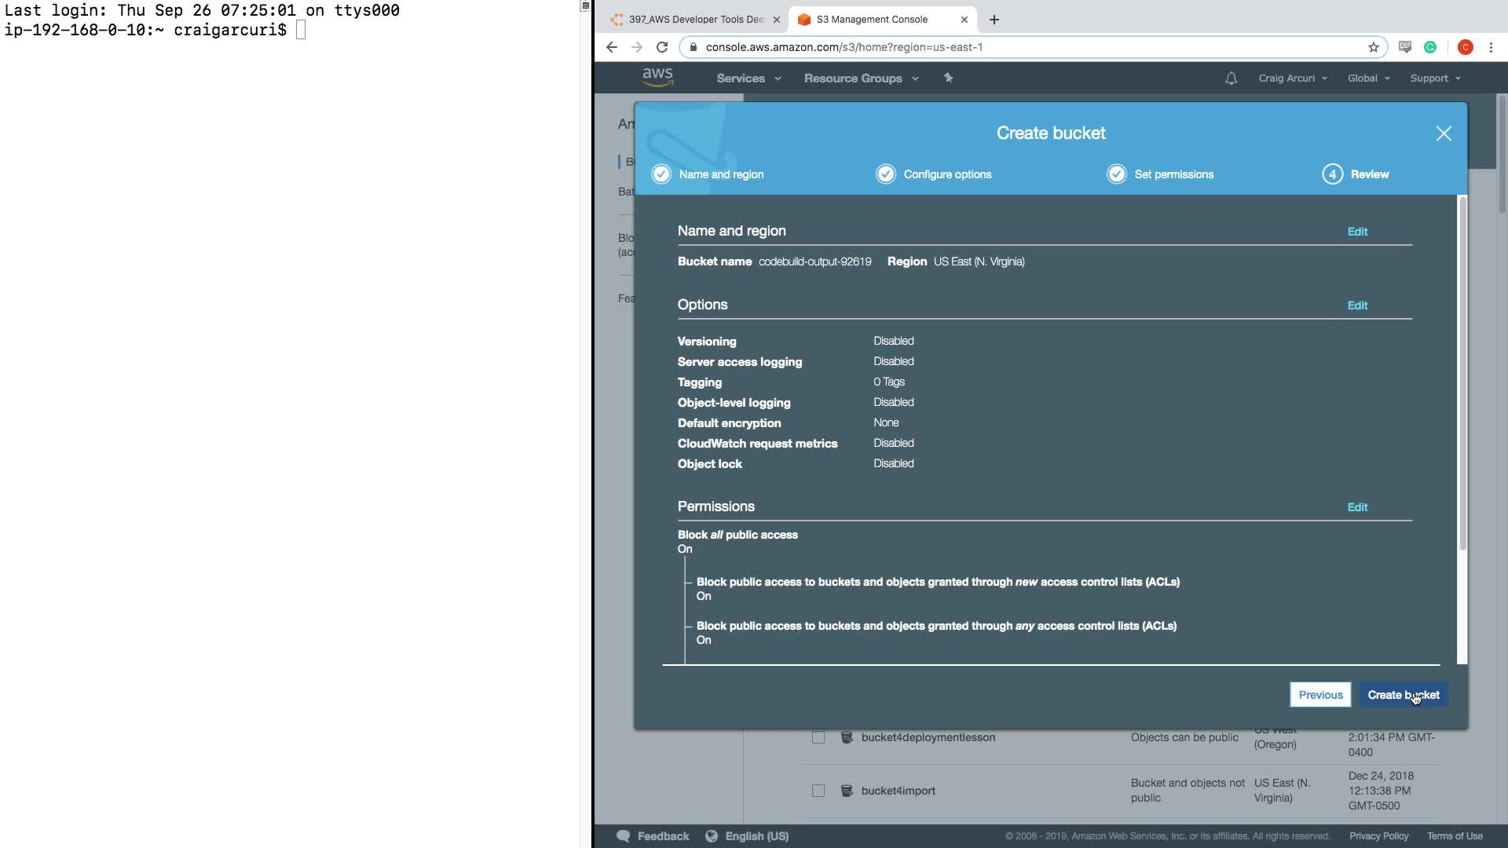1508x848 pixels.
Task: Bookmark page with the star icon
Action: 1374,47
